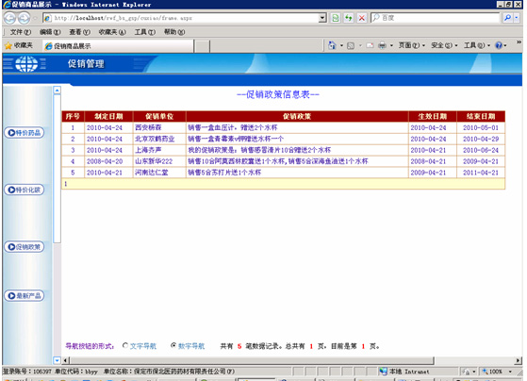This screenshot has height=381, width=527.
Task: Click the 促销政策 sidebar button
Action: [24, 247]
